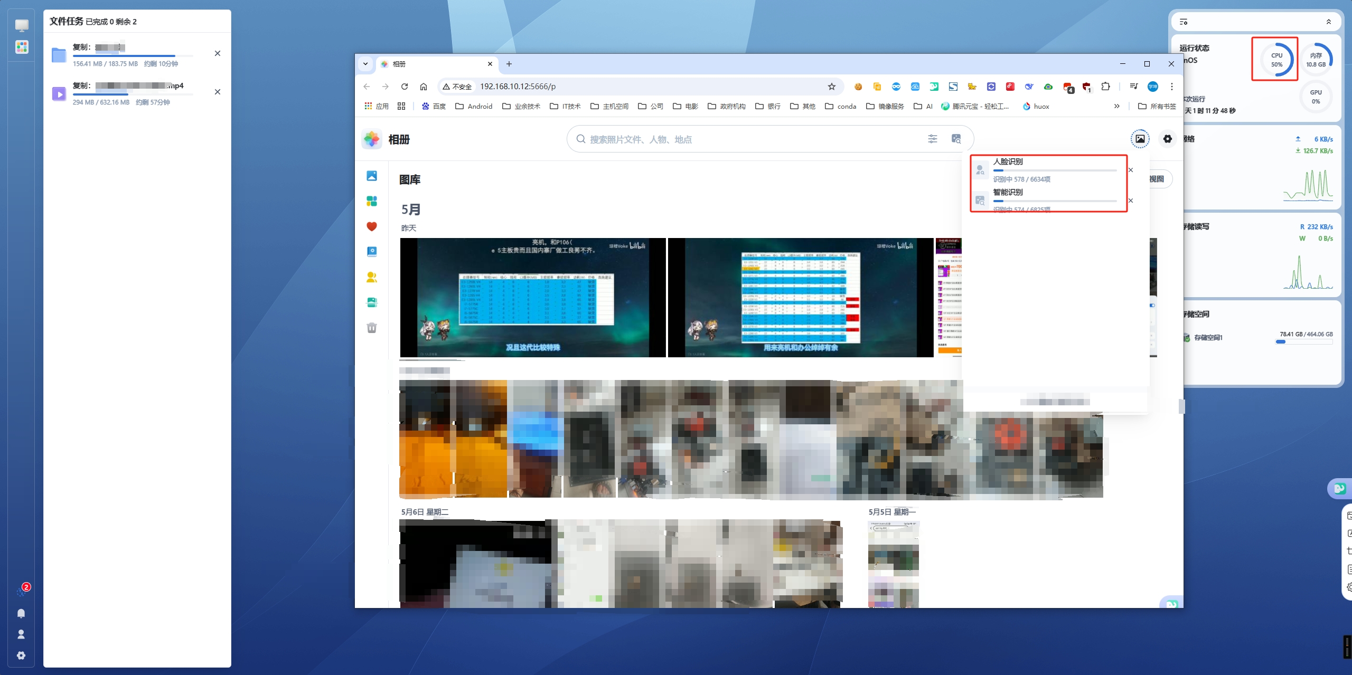Expand hidden bookmarks chevron

pos(1117,106)
